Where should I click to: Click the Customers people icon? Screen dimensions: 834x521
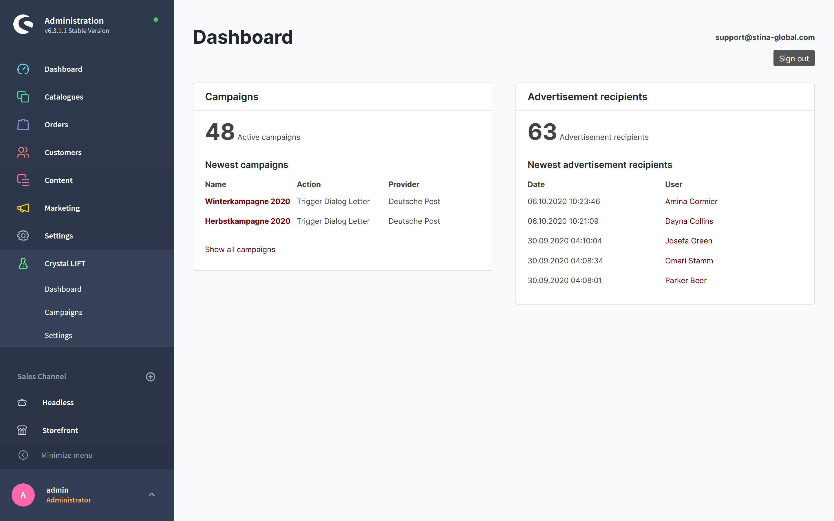23,152
